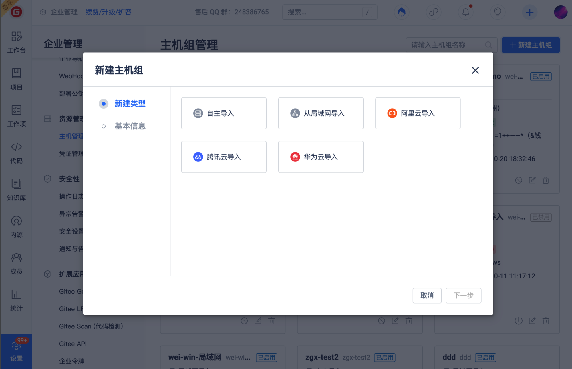Viewport: 572px width, 369px height.
Task: Open the 项目 sidebar section
Action: 16,79
